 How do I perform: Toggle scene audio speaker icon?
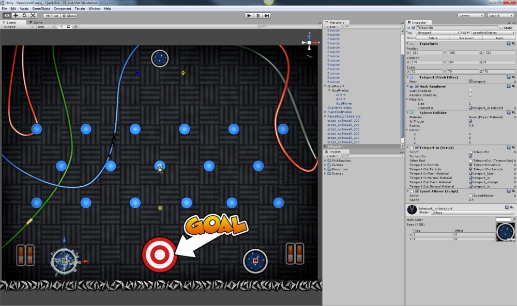pyautogui.click(x=75, y=27)
